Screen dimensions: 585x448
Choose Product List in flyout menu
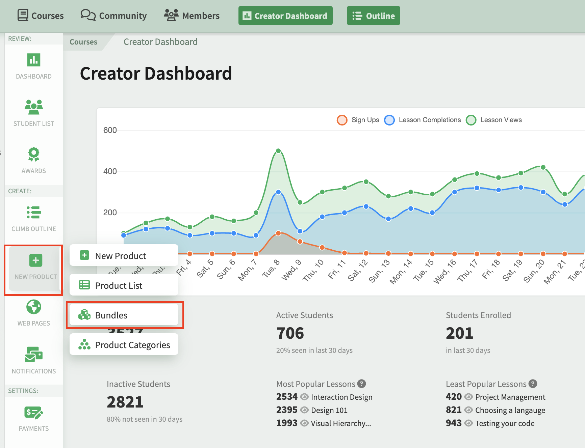[124, 285]
